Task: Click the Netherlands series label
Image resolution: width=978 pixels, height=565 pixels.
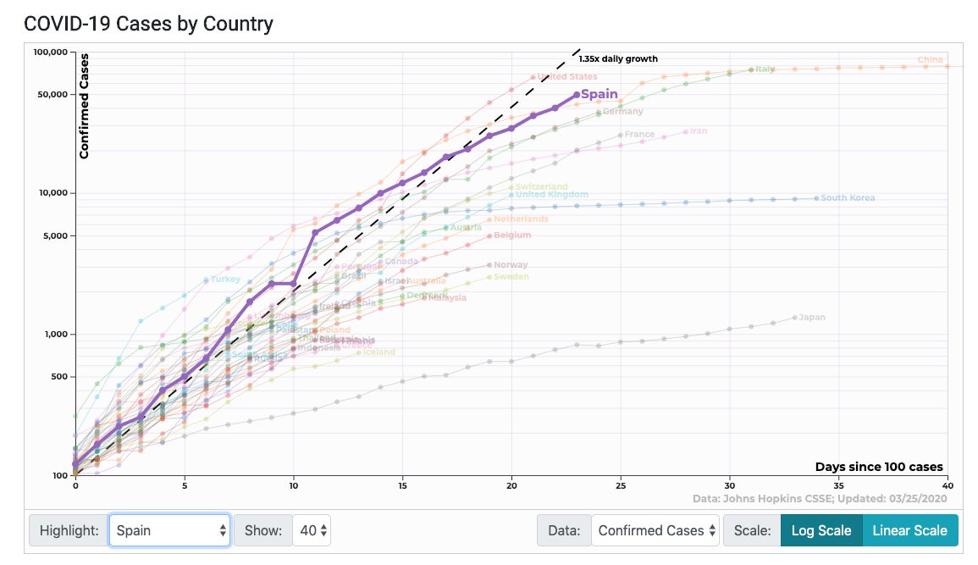Action: tap(521, 219)
